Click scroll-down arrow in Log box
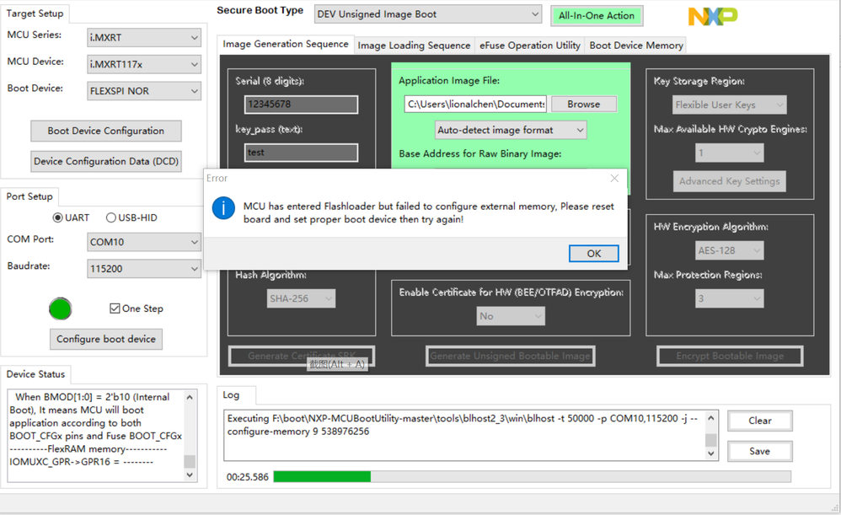Screen dimensions: 841x515 (710, 453)
